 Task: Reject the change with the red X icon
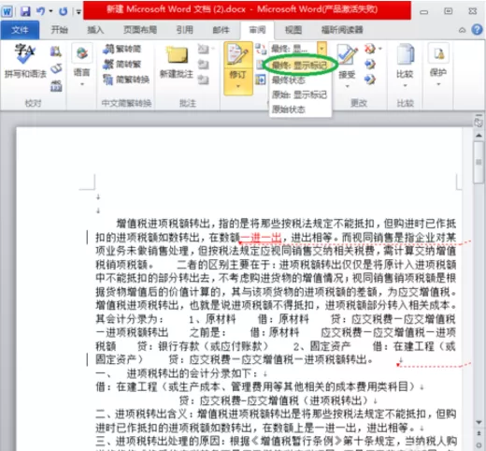[369, 49]
